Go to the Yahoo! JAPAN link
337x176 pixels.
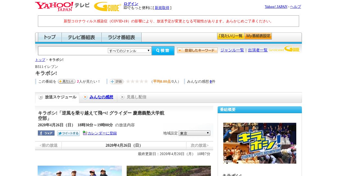[x=276, y=6]
